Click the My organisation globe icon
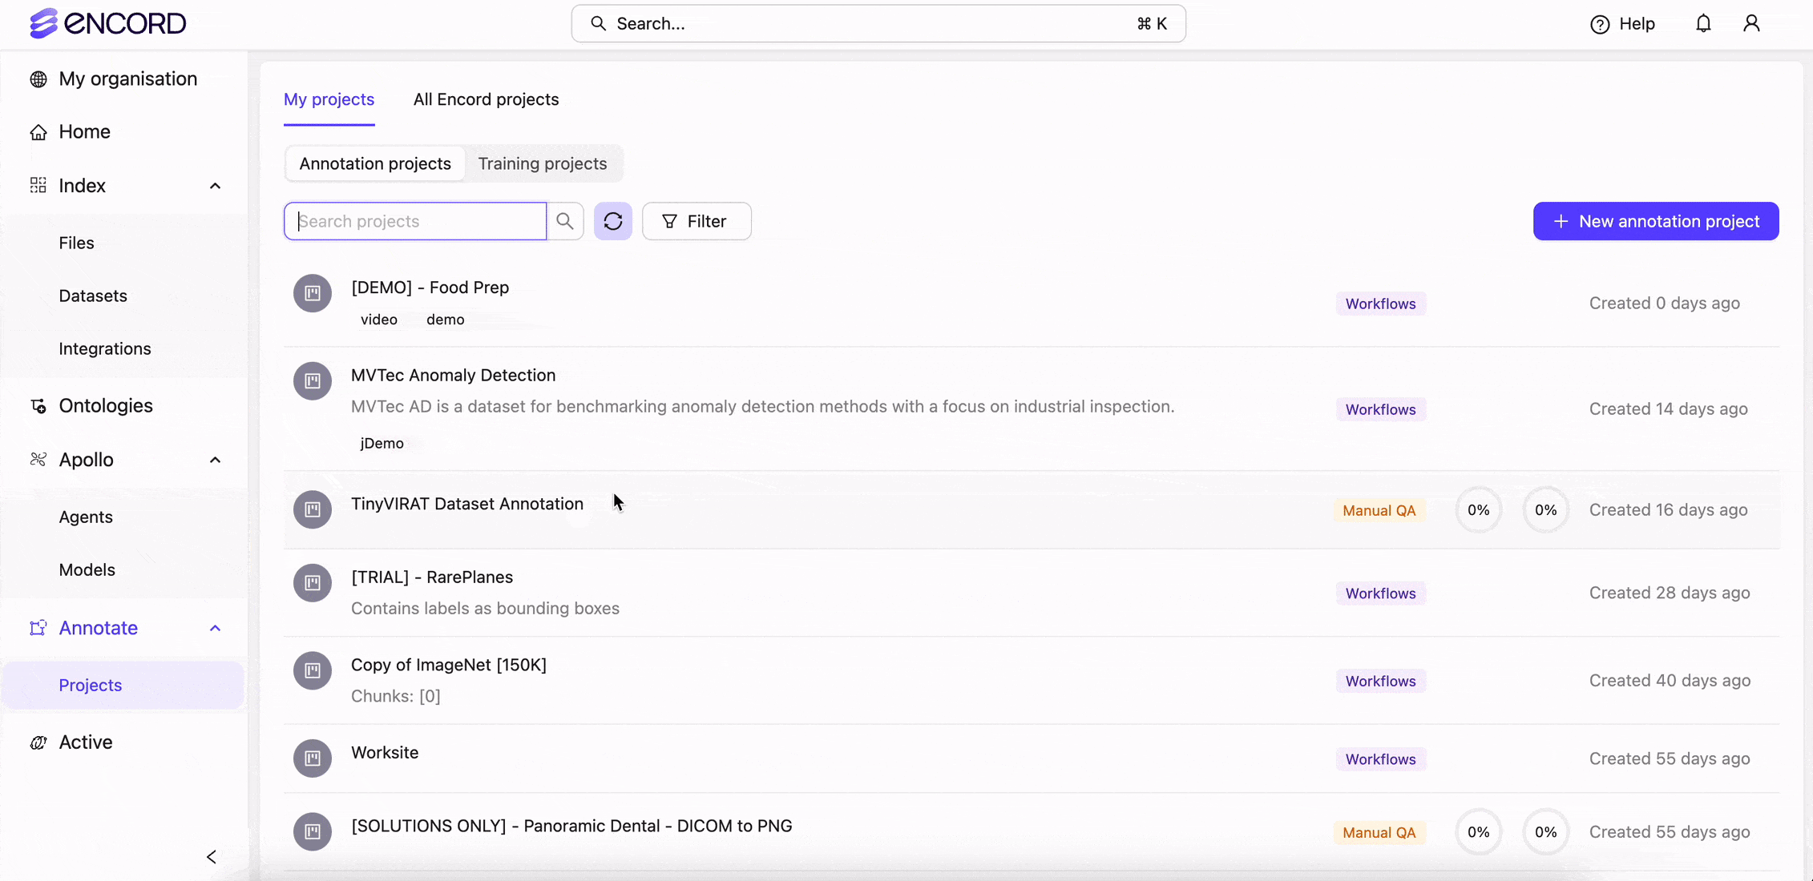The height and width of the screenshot is (881, 1813). (38, 79)
